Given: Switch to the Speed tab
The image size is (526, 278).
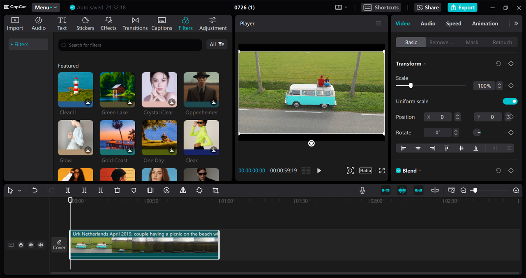Looking at the screenshot, I should click(454, 23).
